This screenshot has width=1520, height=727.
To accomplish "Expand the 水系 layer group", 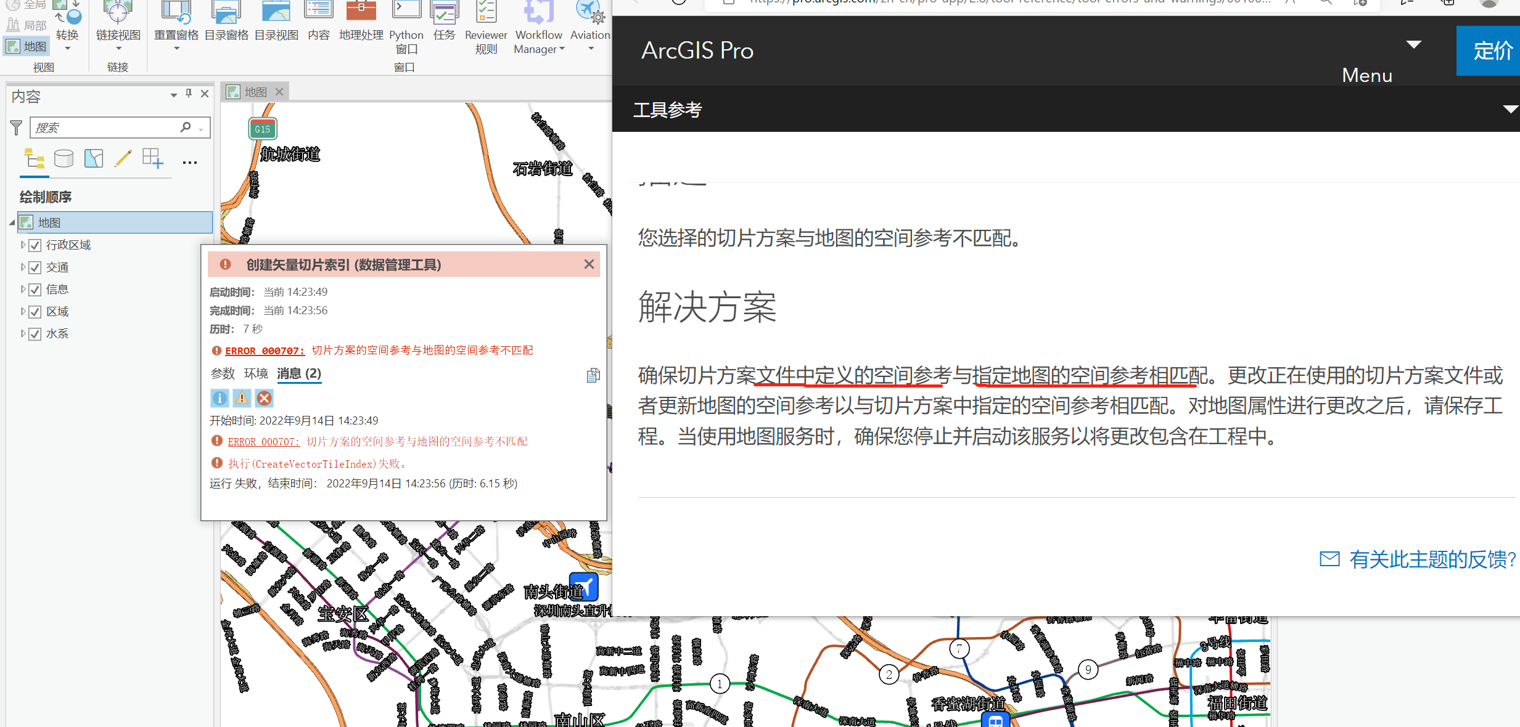I will point(23,333).
